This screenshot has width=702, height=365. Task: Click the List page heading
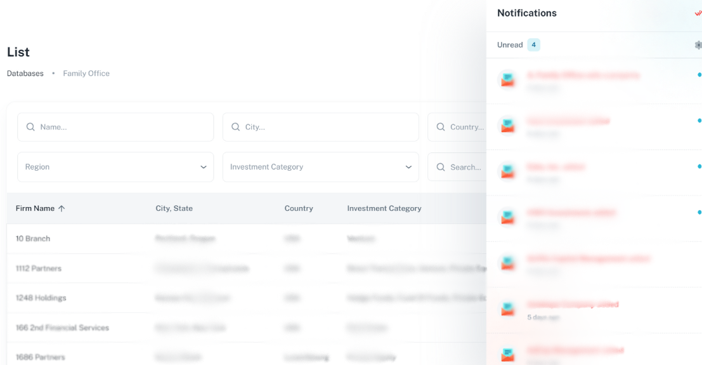(x=18, y=52)
